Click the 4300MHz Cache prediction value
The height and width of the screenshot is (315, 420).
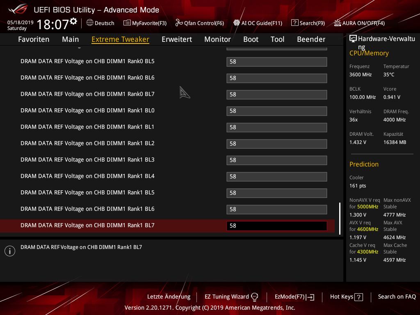pos(368,252)
